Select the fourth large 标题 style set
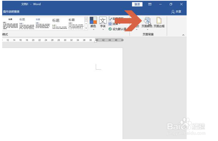218x141 pixels. 59,23
